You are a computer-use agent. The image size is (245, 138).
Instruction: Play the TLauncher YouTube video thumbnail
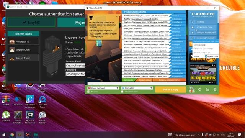pos(203,74)
